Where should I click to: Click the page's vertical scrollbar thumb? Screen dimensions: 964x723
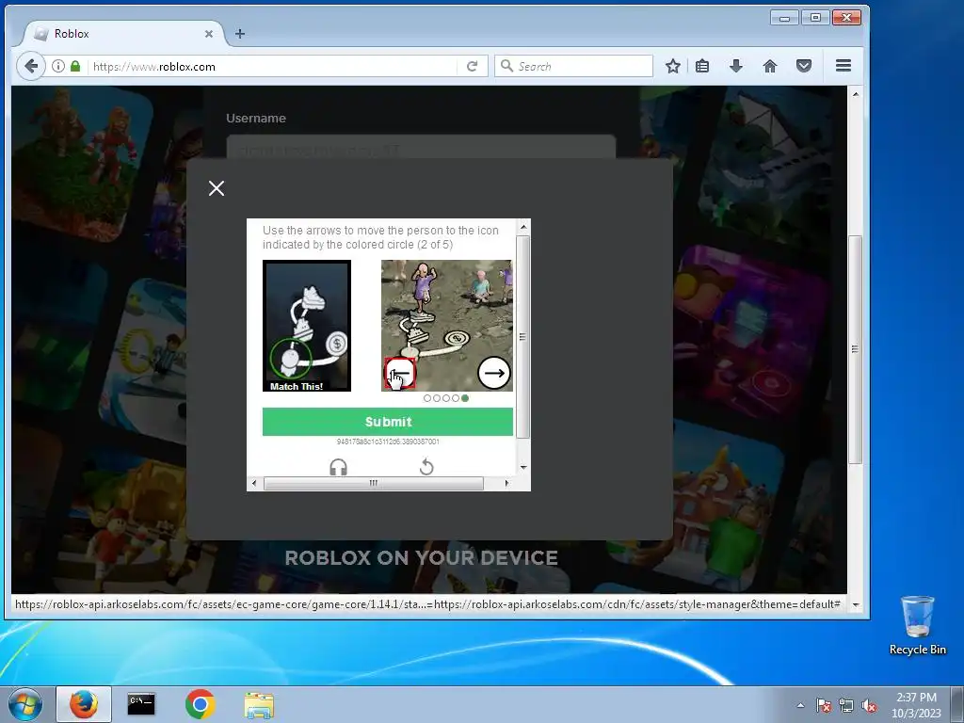click(855, 349)
